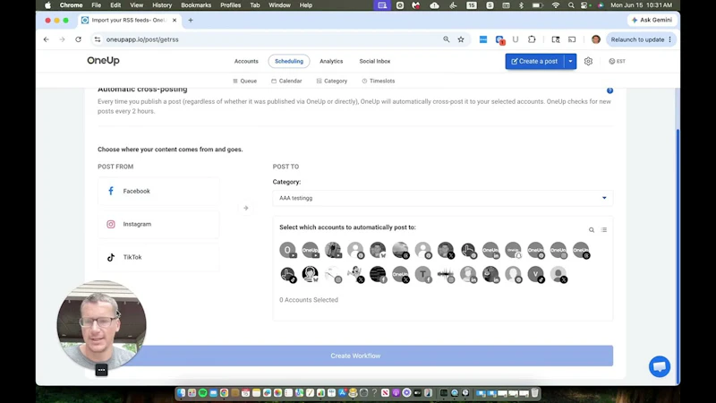Open the chat support bubble
This screenshot has height=403, width=716.
tap(660, 366)
